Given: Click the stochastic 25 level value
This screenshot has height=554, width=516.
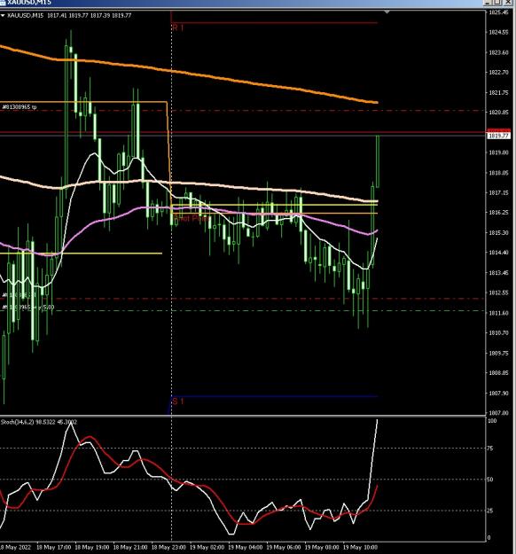Looking at the screenshot, I should 490,511.
